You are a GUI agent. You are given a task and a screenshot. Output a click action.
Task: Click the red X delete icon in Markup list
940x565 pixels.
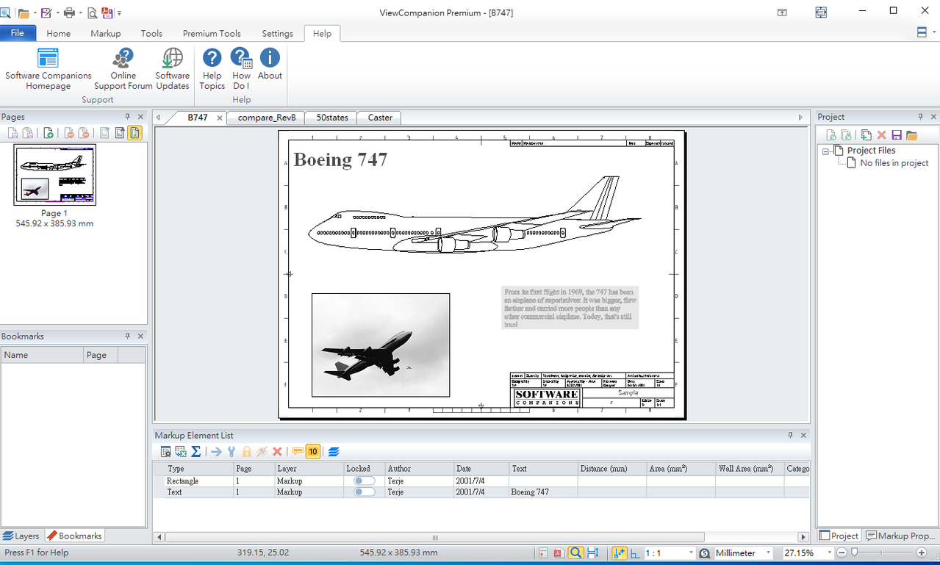tap(277, 452)
